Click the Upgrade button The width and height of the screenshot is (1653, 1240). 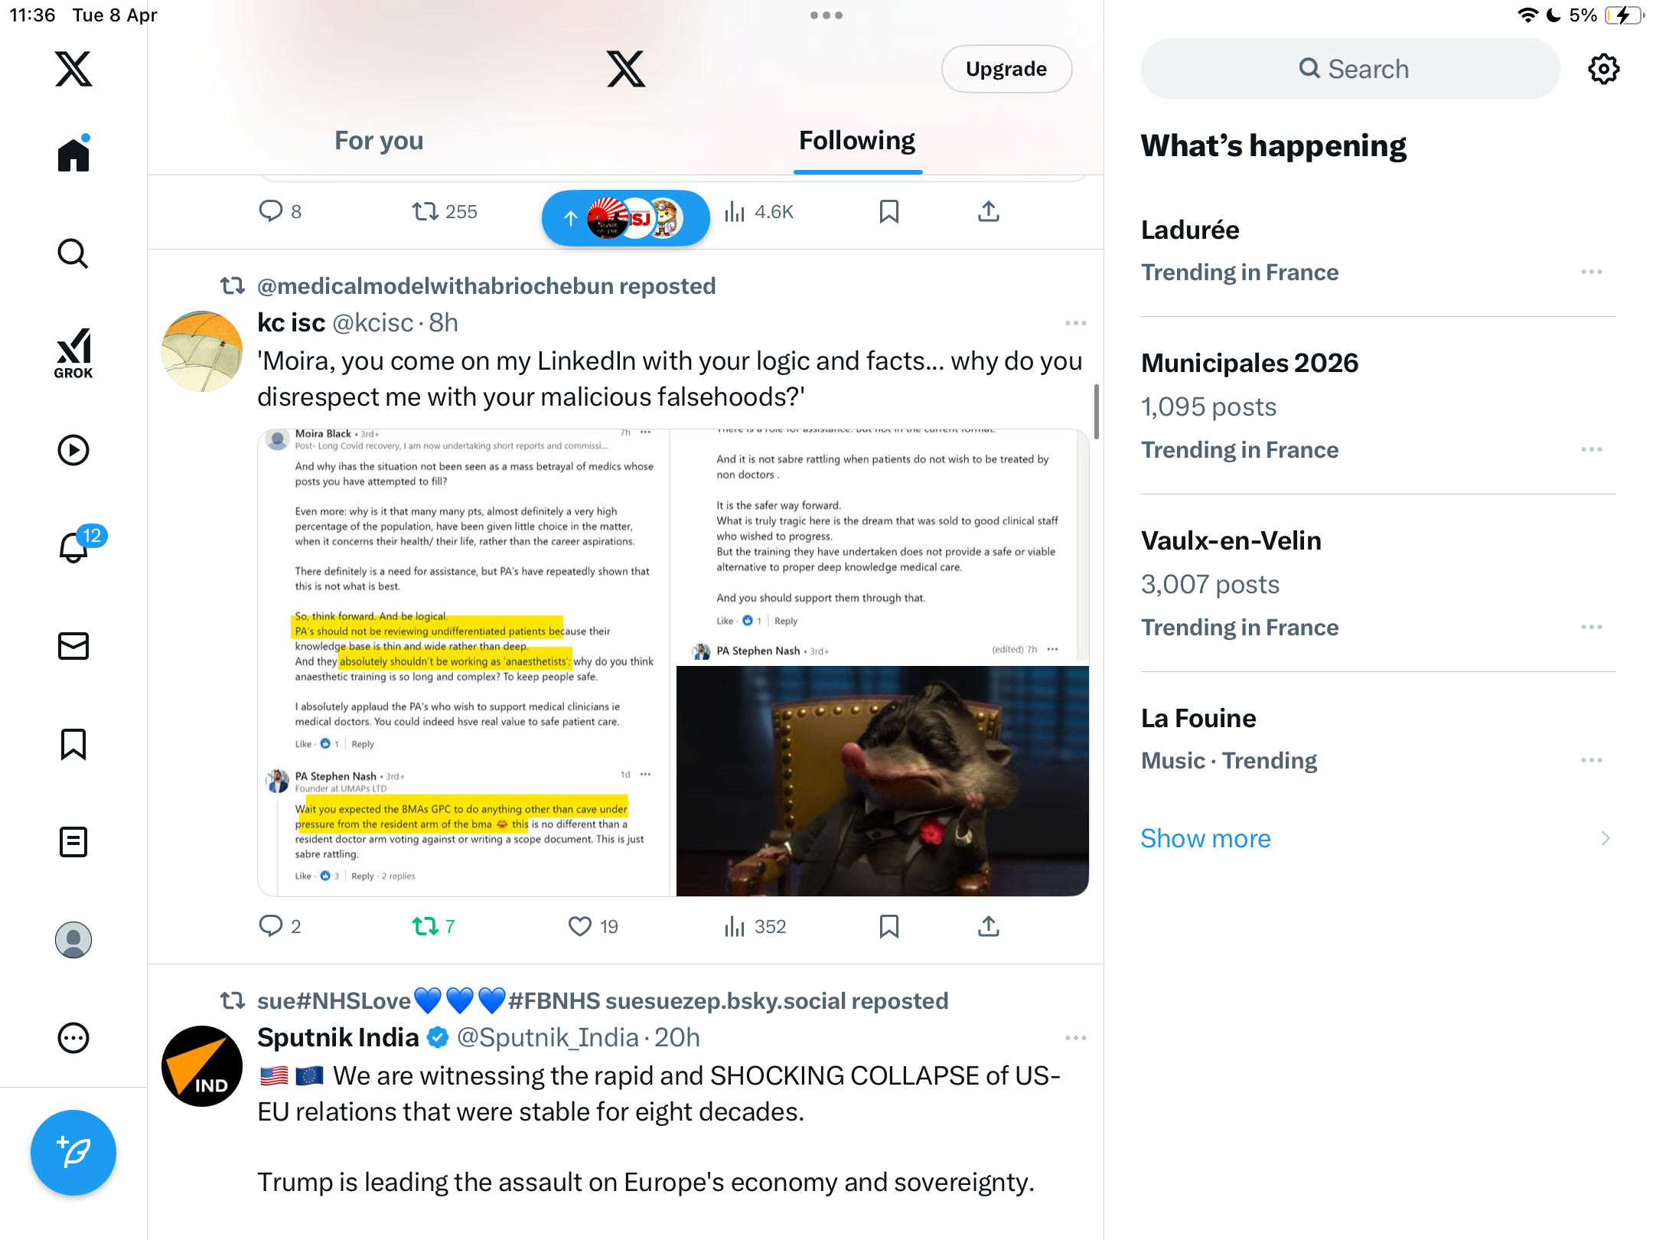pyautogui.click(x=1006, y=69)
